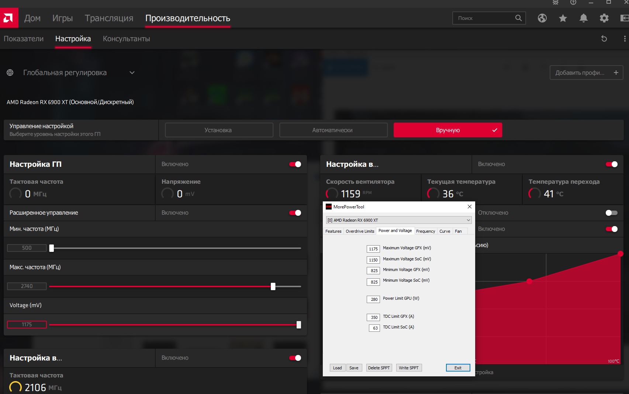Toggle the Расширенное управление switch

click(x=295, y=213)
